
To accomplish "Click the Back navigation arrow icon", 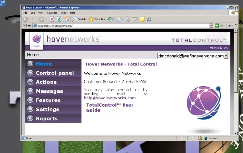I will tap(25, 19).
